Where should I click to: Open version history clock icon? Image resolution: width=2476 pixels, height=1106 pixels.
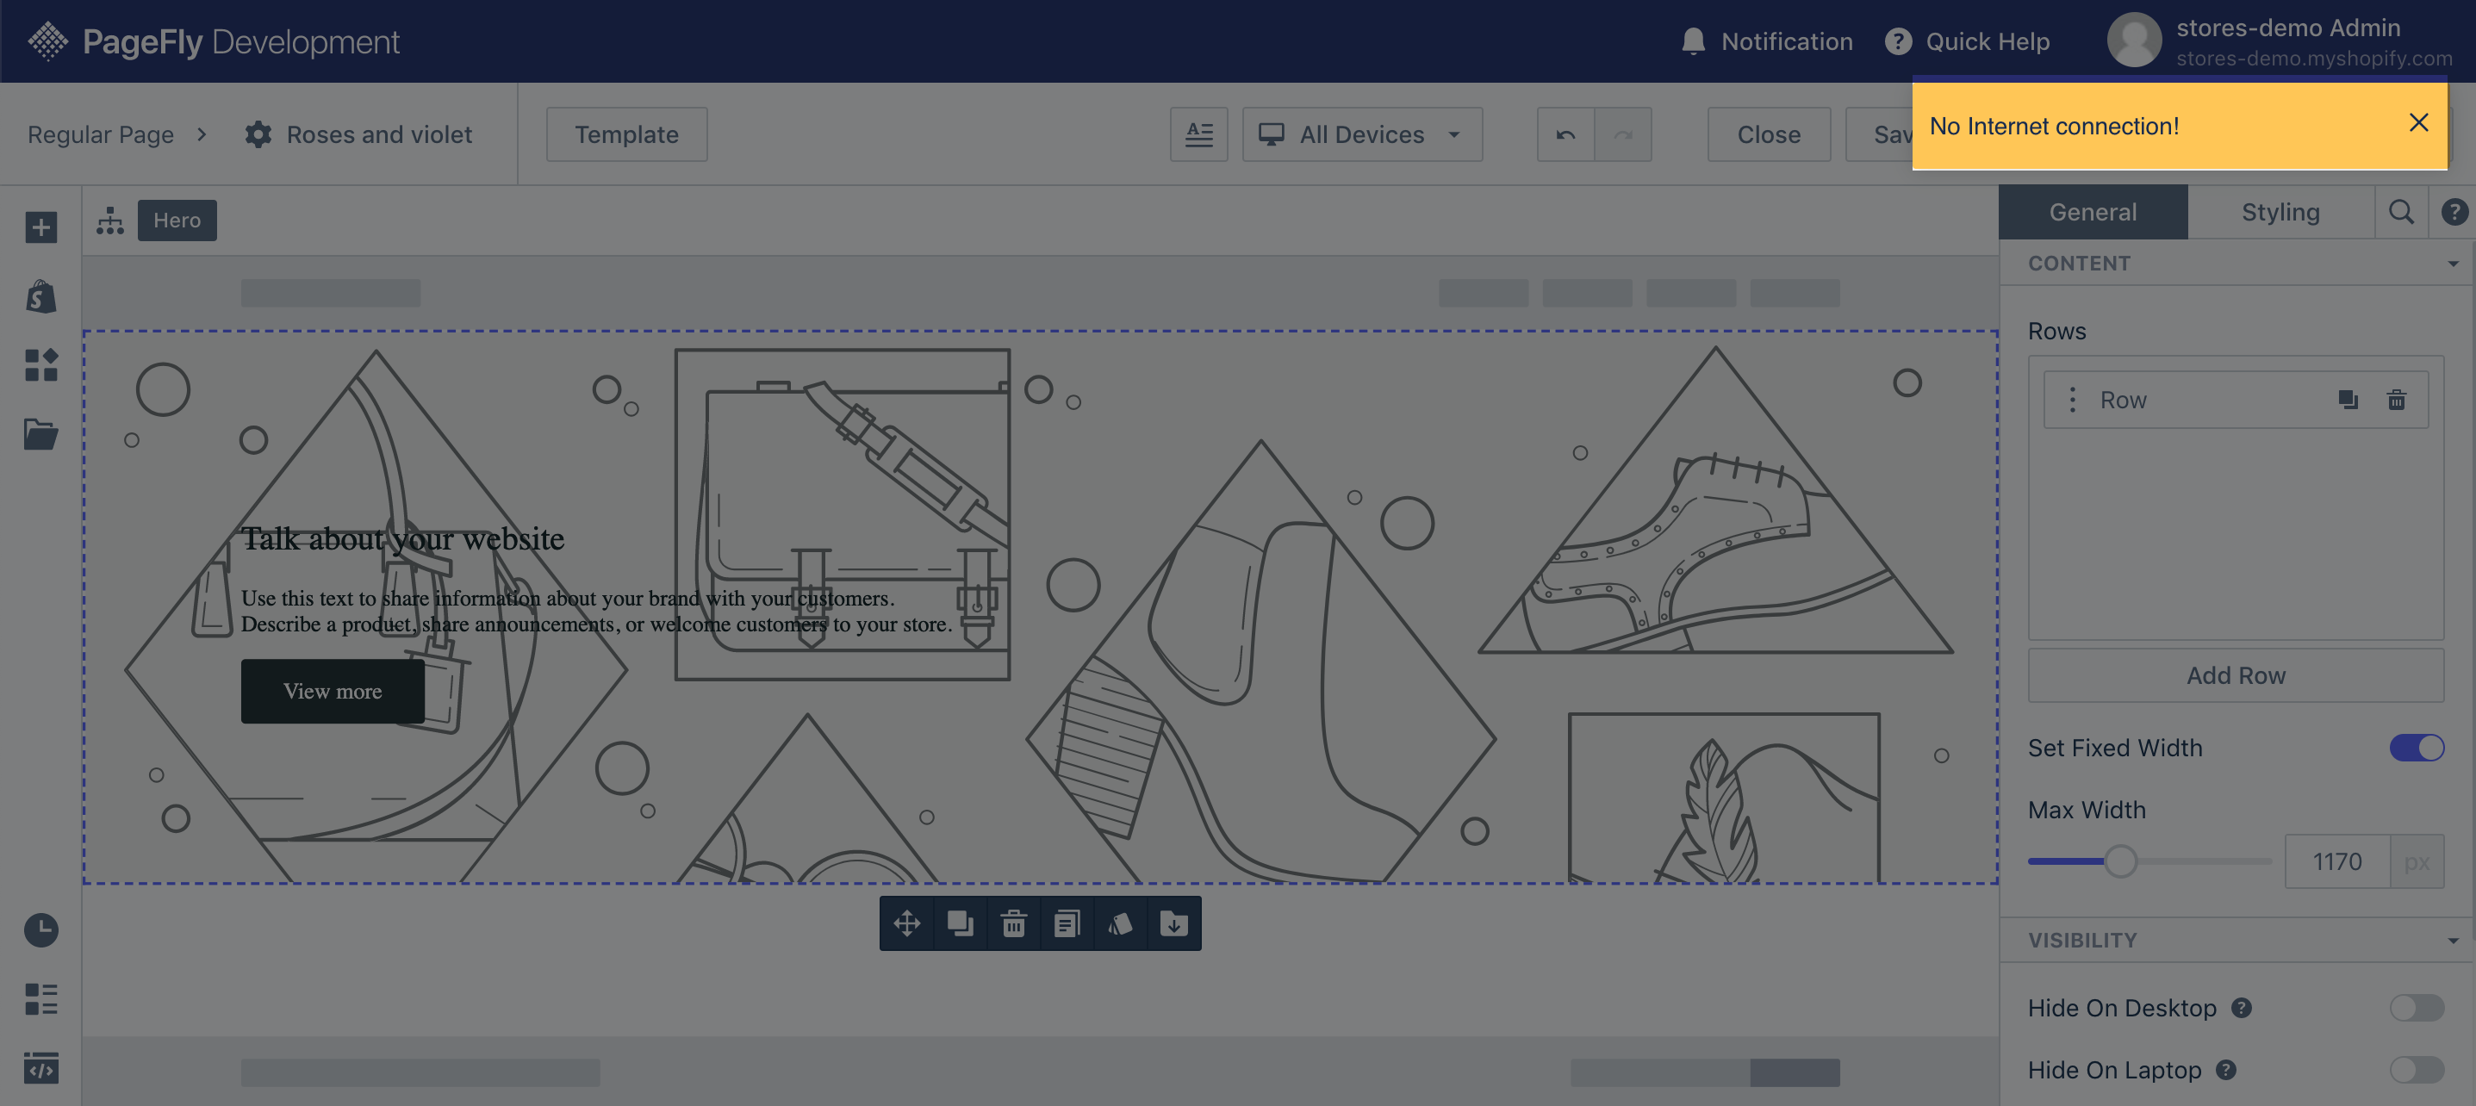point(40,930)
